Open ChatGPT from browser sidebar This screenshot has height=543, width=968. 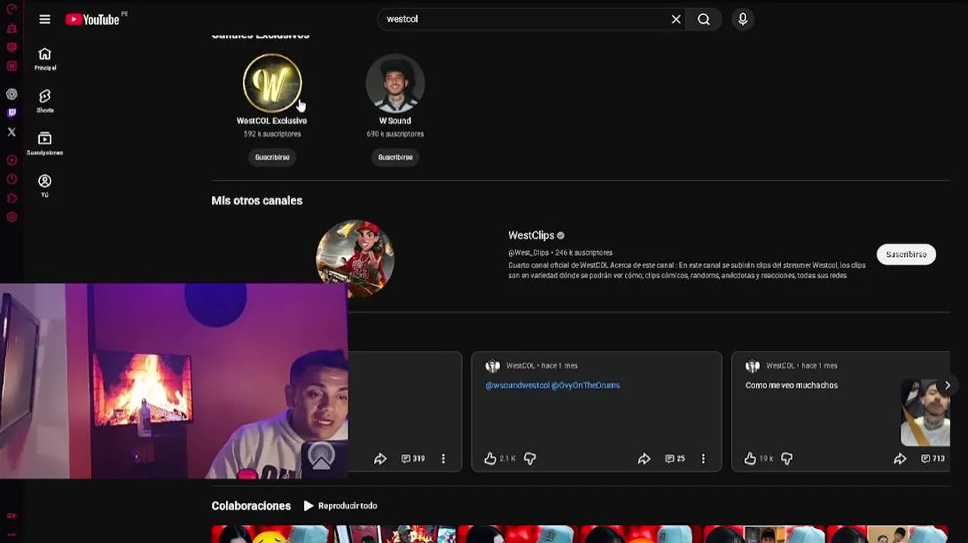(11, 94)
